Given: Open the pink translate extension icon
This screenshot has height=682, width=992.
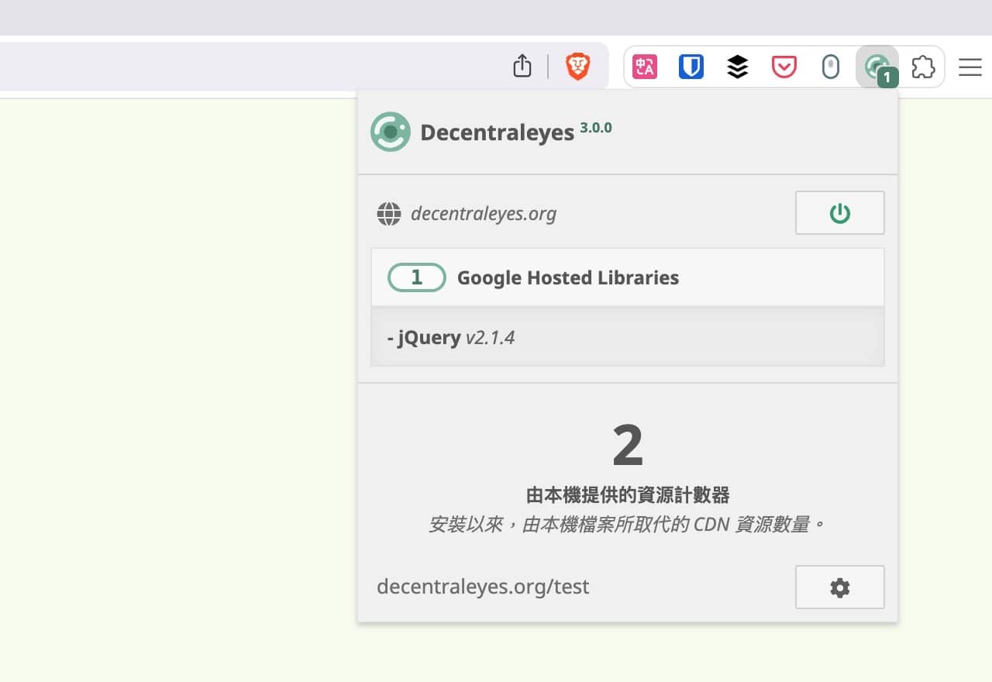Looking at the screenshot, I should (645, 67).
